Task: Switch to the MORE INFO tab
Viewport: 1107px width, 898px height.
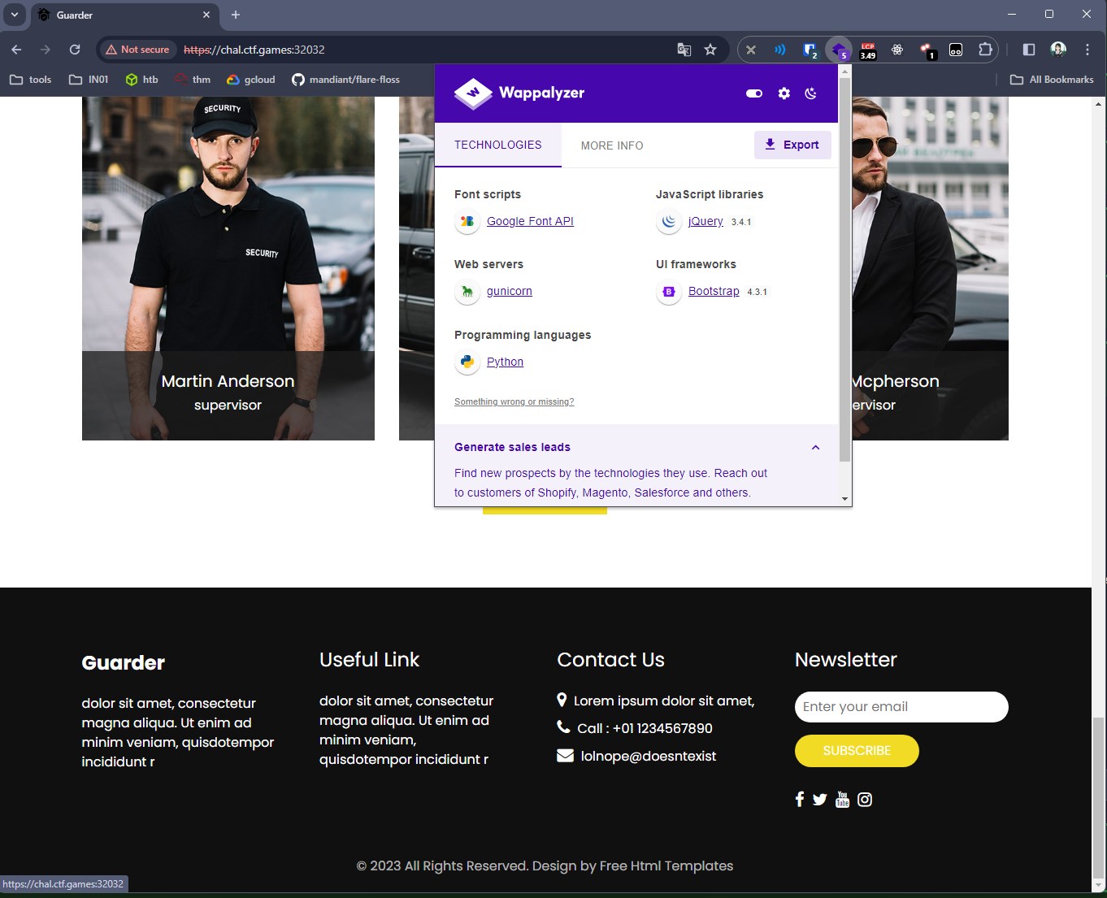Action: 612,145
